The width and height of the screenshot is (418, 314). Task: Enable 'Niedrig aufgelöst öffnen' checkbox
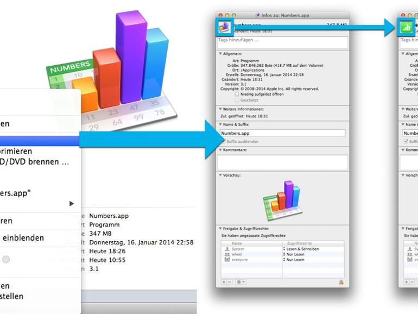(x=237, y=94)
